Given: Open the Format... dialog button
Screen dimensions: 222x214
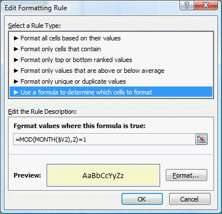Looking at the screenshot, I should click(186, 175).
